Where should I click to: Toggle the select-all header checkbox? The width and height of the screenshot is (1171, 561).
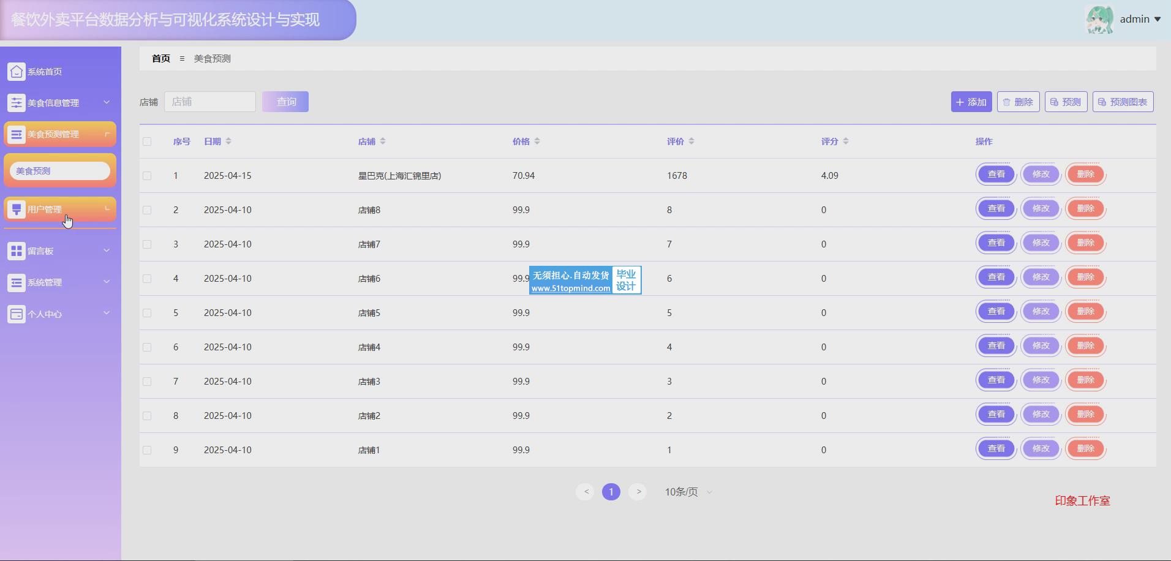(147, 141)
